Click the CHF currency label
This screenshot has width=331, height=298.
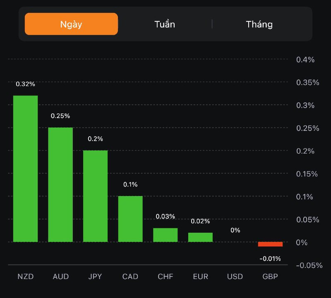(165, 277)
